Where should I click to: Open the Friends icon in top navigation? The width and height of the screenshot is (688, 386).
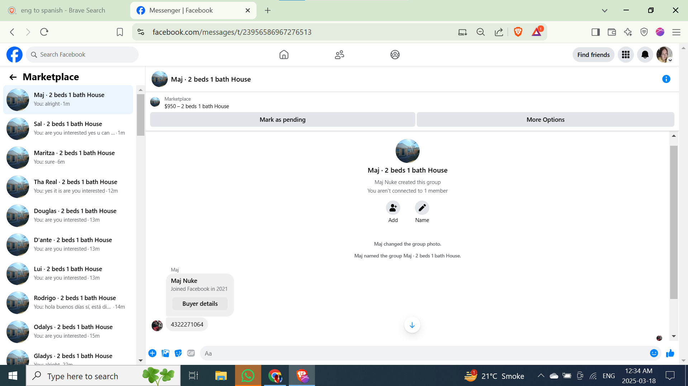click(339, 54)
